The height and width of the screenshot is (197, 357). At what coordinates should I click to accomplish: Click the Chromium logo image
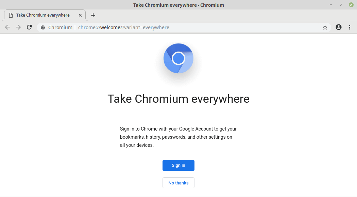pos(178,58)
